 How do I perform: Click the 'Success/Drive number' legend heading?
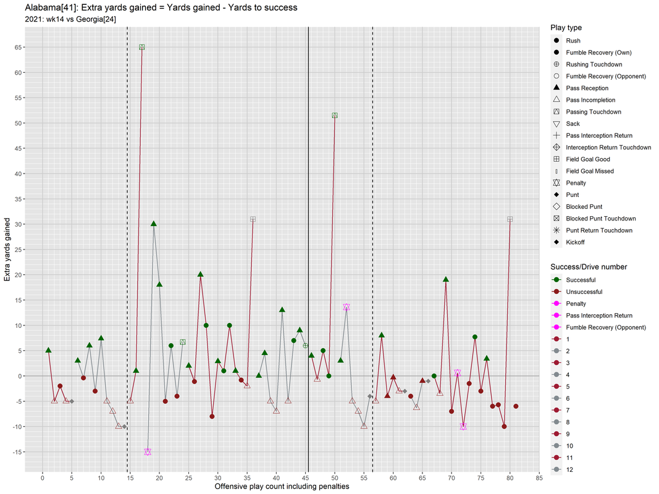589,267
